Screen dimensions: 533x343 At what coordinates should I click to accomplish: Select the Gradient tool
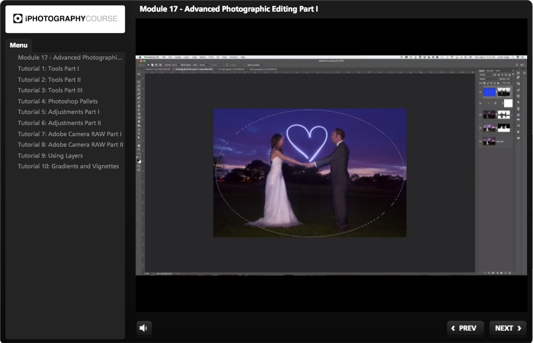(x=139, y=118)
